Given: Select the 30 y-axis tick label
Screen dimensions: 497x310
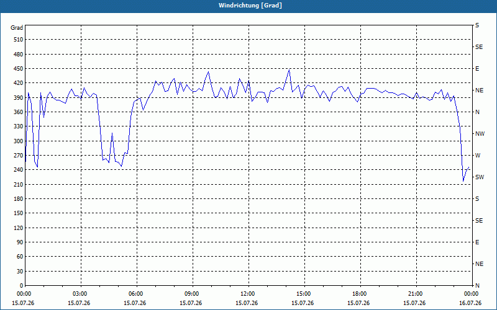Looking at the screenshot, I should pyautogui.click(x=20, y=272).
